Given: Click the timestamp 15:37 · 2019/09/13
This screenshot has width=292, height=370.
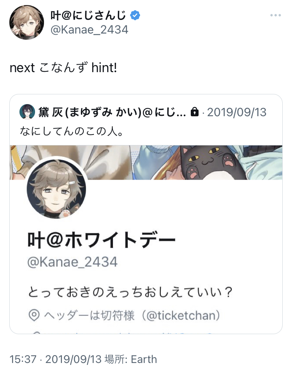Looking at the screenshot, I should pyautogui.click(x=55, y=359).
